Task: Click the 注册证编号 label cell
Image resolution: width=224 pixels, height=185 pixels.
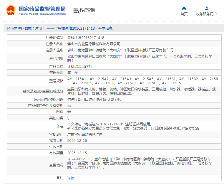Action: tap(36, 38)
